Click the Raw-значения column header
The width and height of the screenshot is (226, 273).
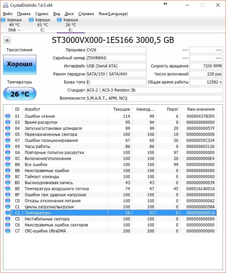(x=199, y=109)
